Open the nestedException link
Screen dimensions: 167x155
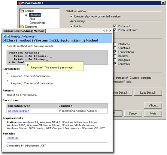pos(19,111)
